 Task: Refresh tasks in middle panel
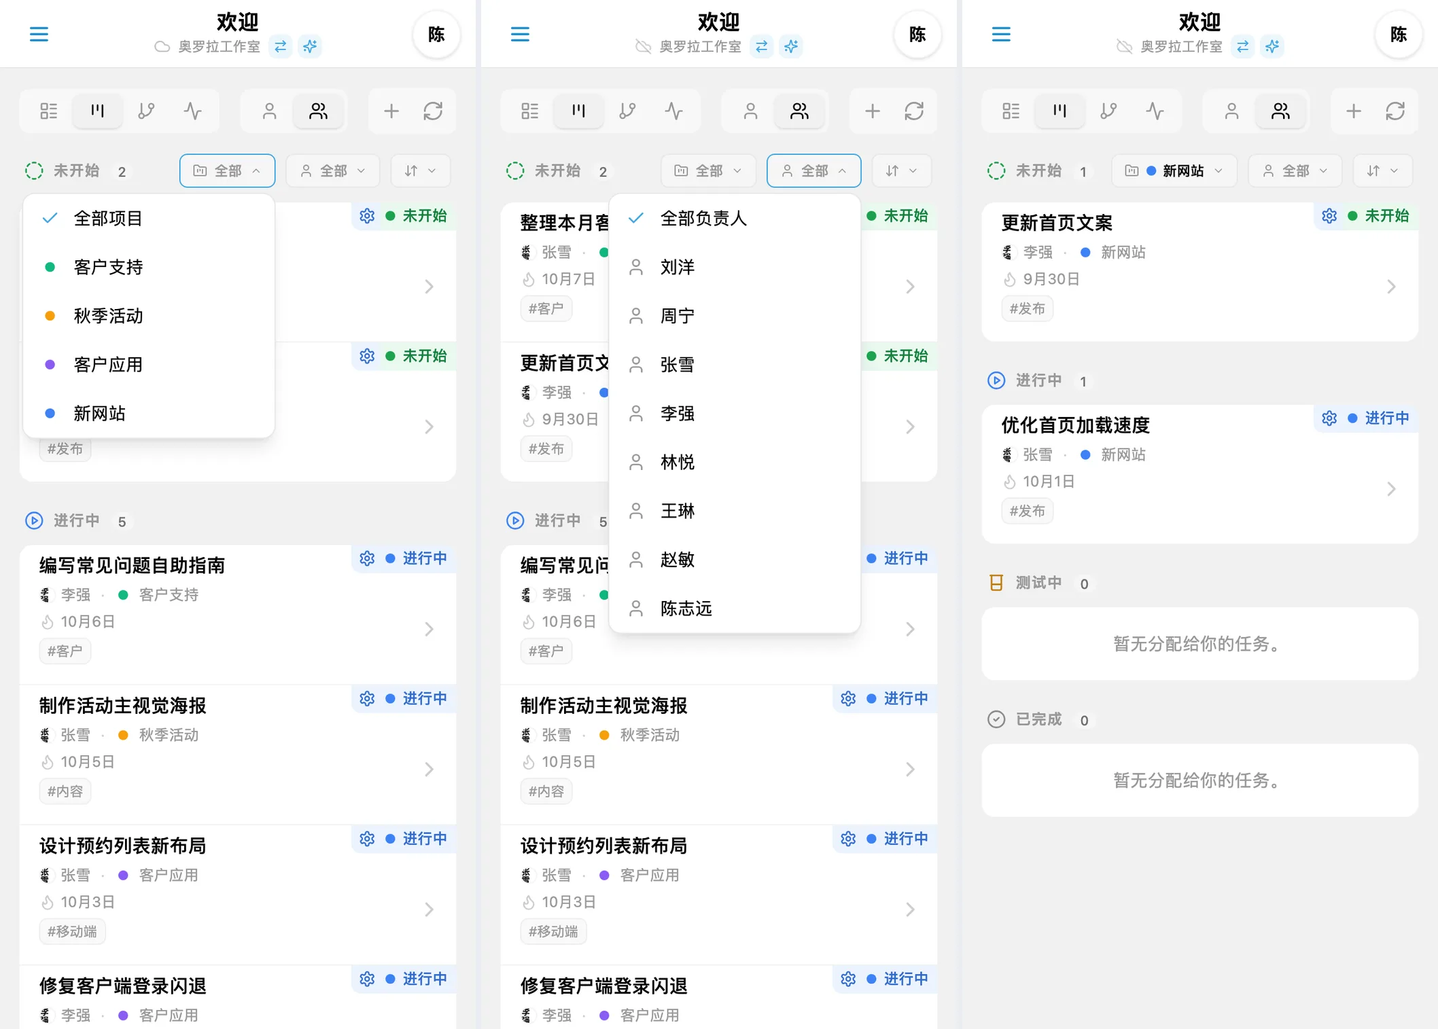coord(914,111)
